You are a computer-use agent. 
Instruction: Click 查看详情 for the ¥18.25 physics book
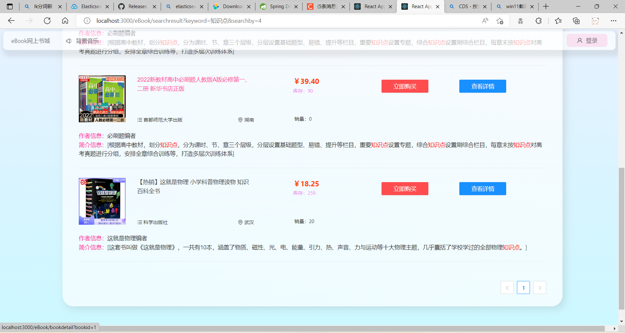pos(482,189)
